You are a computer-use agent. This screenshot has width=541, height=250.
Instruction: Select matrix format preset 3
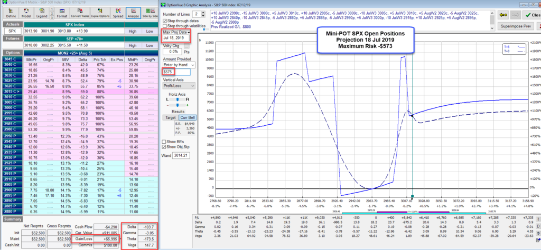click(x=52, y=17)
